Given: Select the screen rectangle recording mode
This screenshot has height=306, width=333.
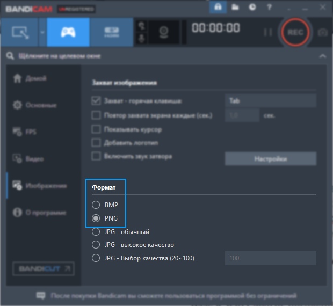Looking at the screenshot, I should coord(19,32).
